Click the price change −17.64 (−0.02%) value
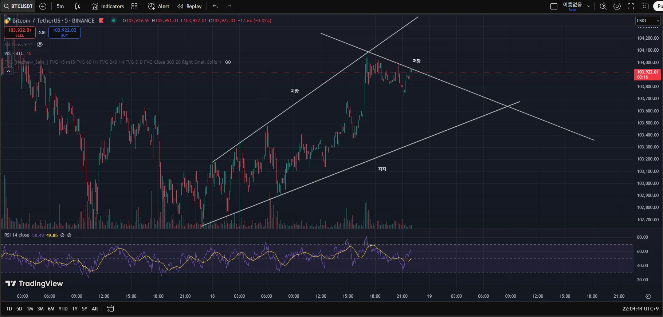Screen dimensions: 663x317 point(255,21)
